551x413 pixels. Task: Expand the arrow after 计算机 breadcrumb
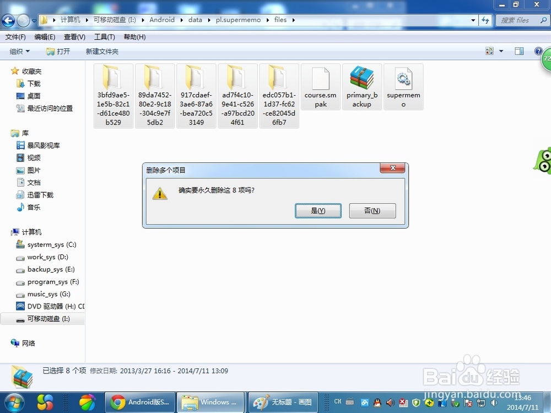[87, 20]
